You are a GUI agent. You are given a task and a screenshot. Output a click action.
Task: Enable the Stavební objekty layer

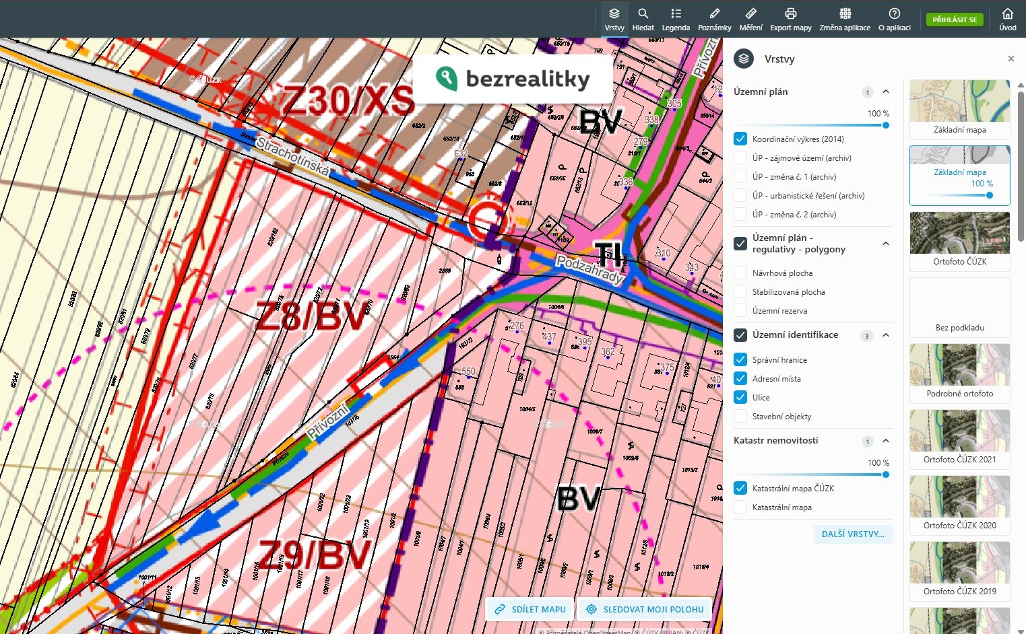740,417
